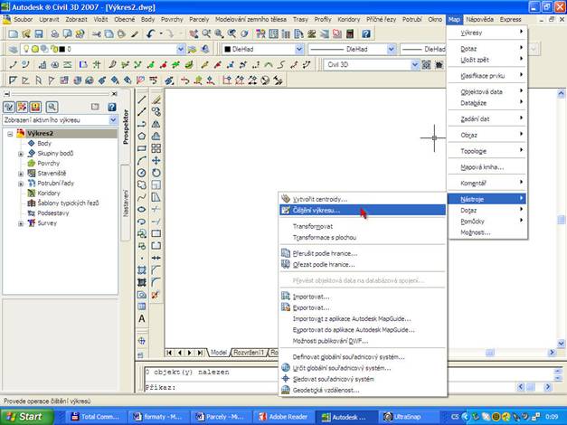
Task: Open the Layer Properties Manager icon
Action: pos(13,49)
